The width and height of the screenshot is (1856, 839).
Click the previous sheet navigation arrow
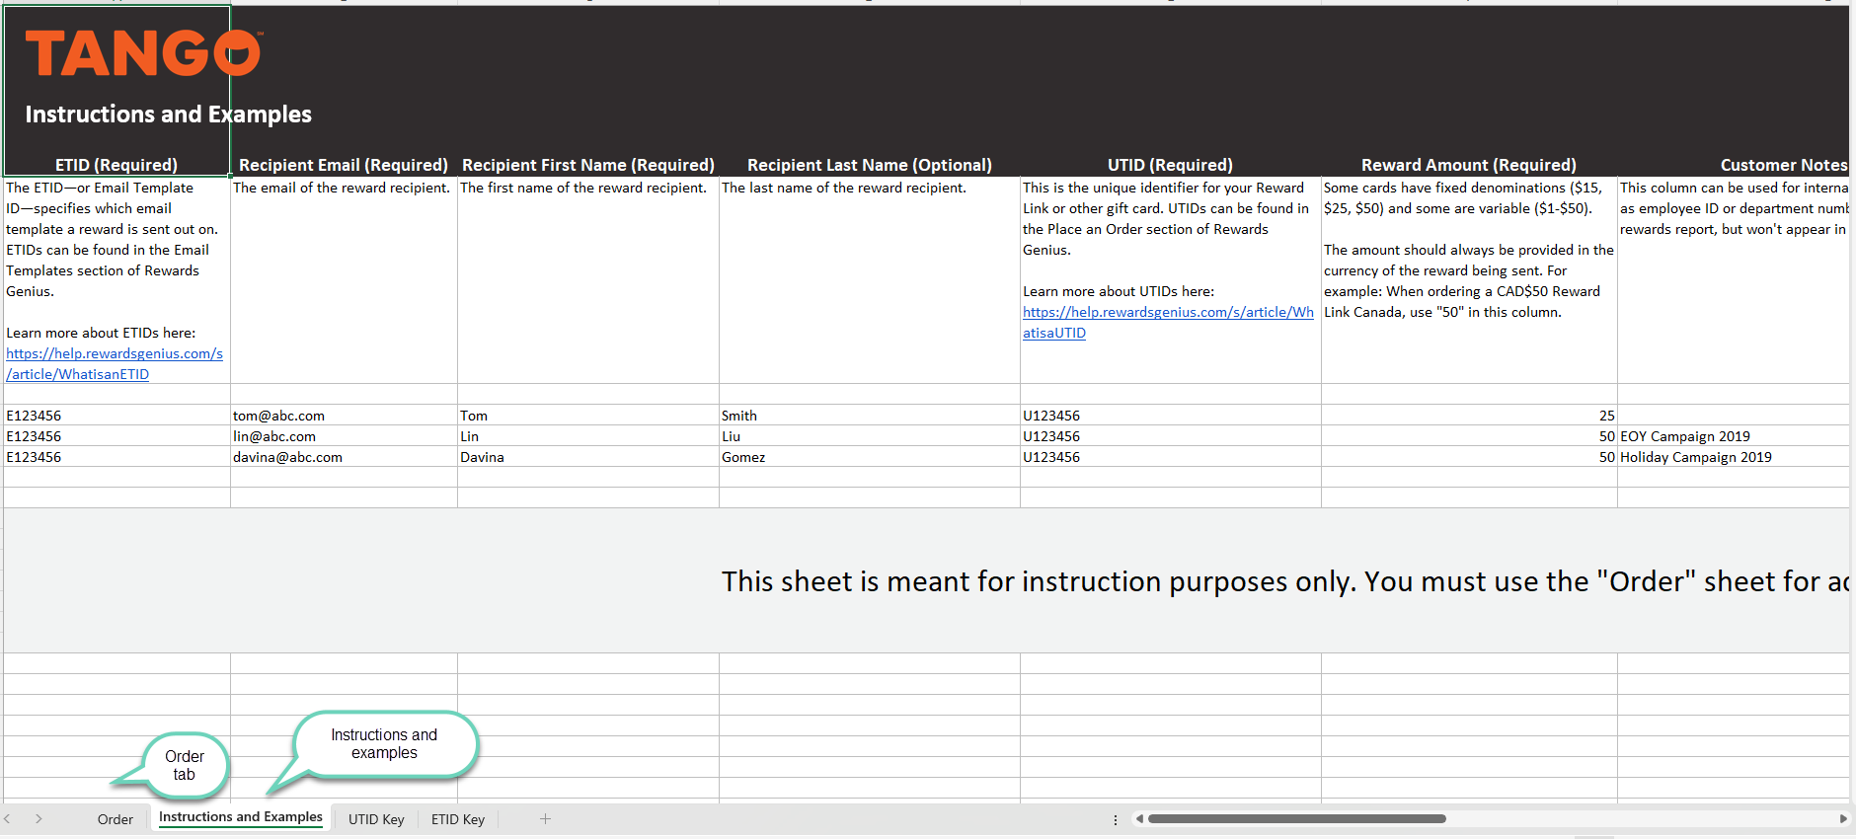(x=8, y=819)
